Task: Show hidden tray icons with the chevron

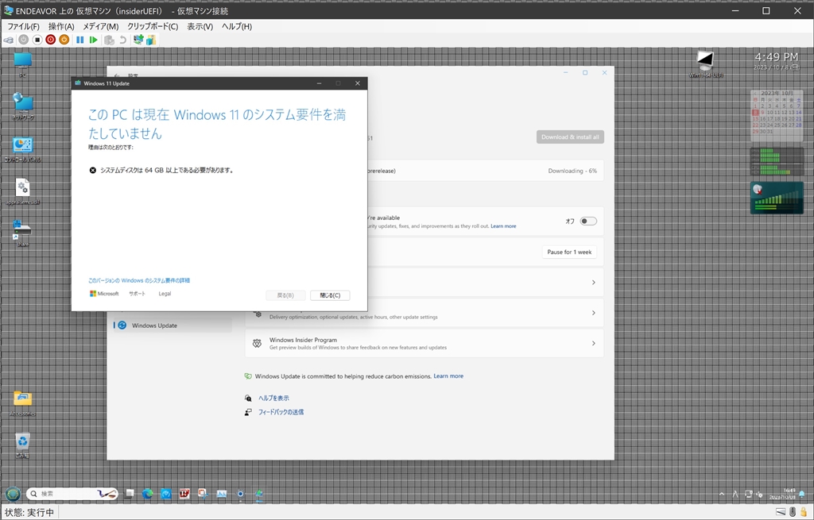Action: 722,494
